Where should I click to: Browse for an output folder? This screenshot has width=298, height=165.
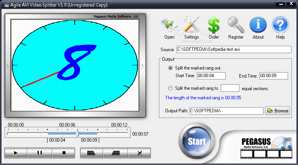(277, 111)
